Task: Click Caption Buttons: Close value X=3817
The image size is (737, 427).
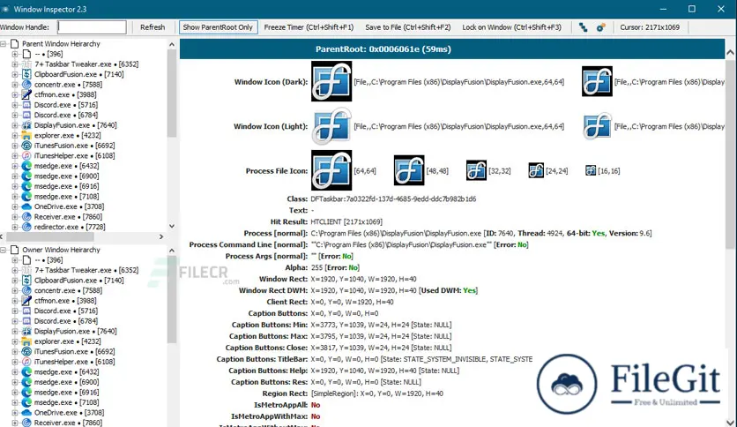Action: tap(381, 348)
